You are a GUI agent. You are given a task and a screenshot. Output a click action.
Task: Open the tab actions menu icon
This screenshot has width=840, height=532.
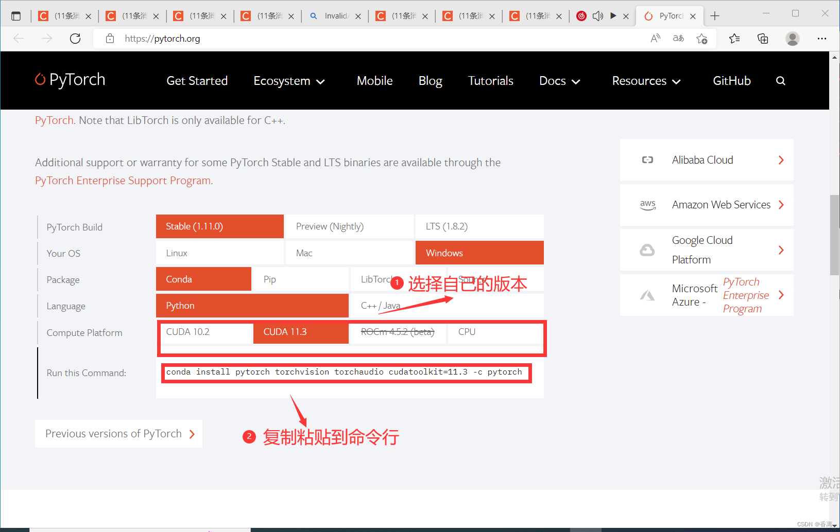(16, 16)
